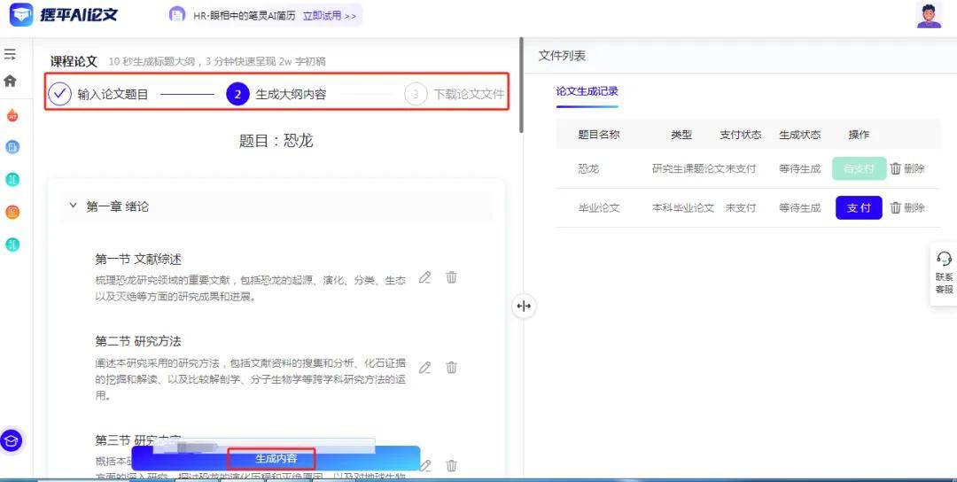The height and width of the screenshot is (482, 957).
Task: Delete the 研究方法 section via trash icon
Action: [451, 368]
